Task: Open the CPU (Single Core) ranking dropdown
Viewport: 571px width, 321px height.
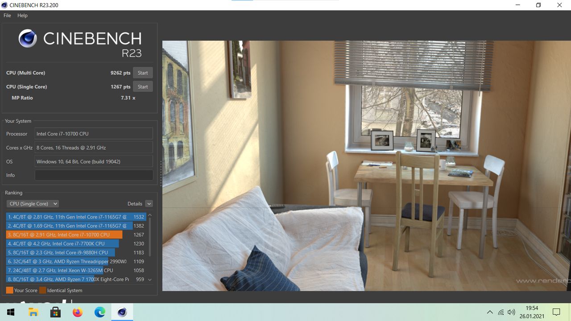Action: (33, 204)
